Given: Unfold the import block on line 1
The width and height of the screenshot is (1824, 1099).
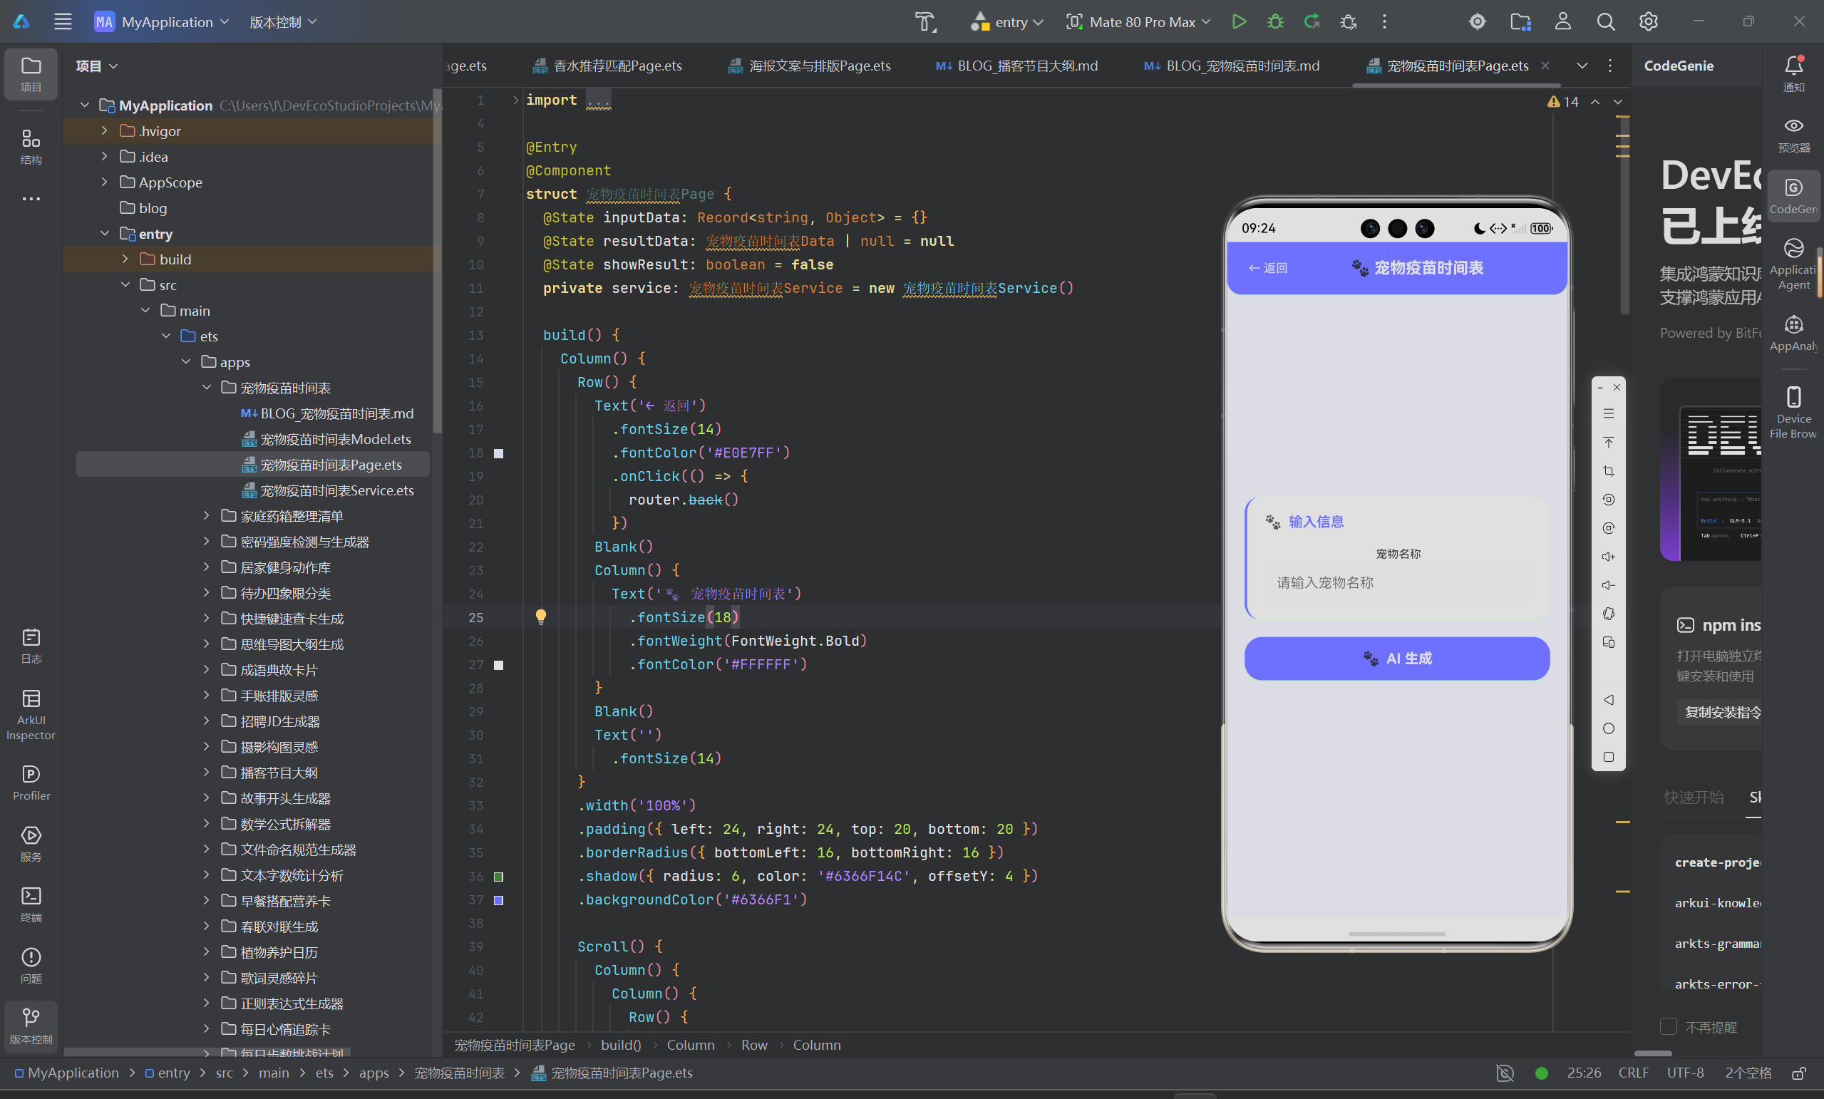Looking at the screenshot, I should 516,100.
